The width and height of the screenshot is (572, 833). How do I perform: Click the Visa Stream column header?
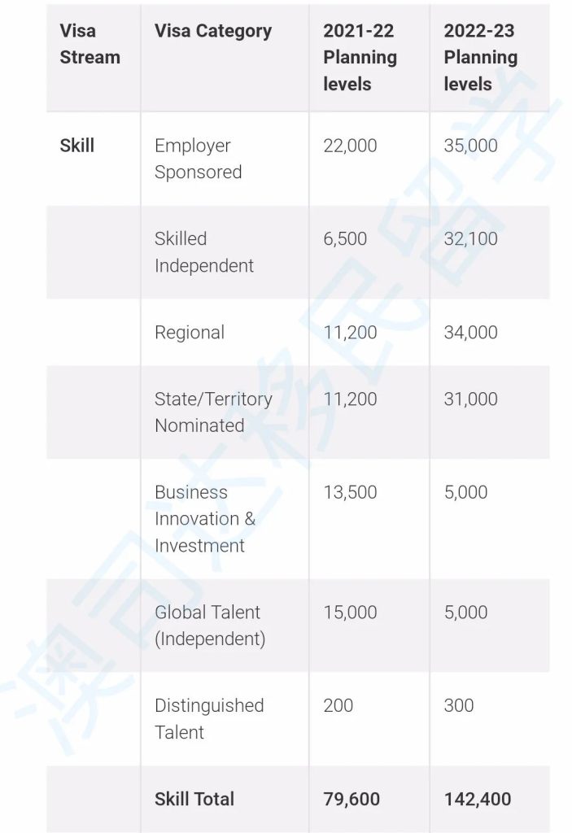(90, 44)
